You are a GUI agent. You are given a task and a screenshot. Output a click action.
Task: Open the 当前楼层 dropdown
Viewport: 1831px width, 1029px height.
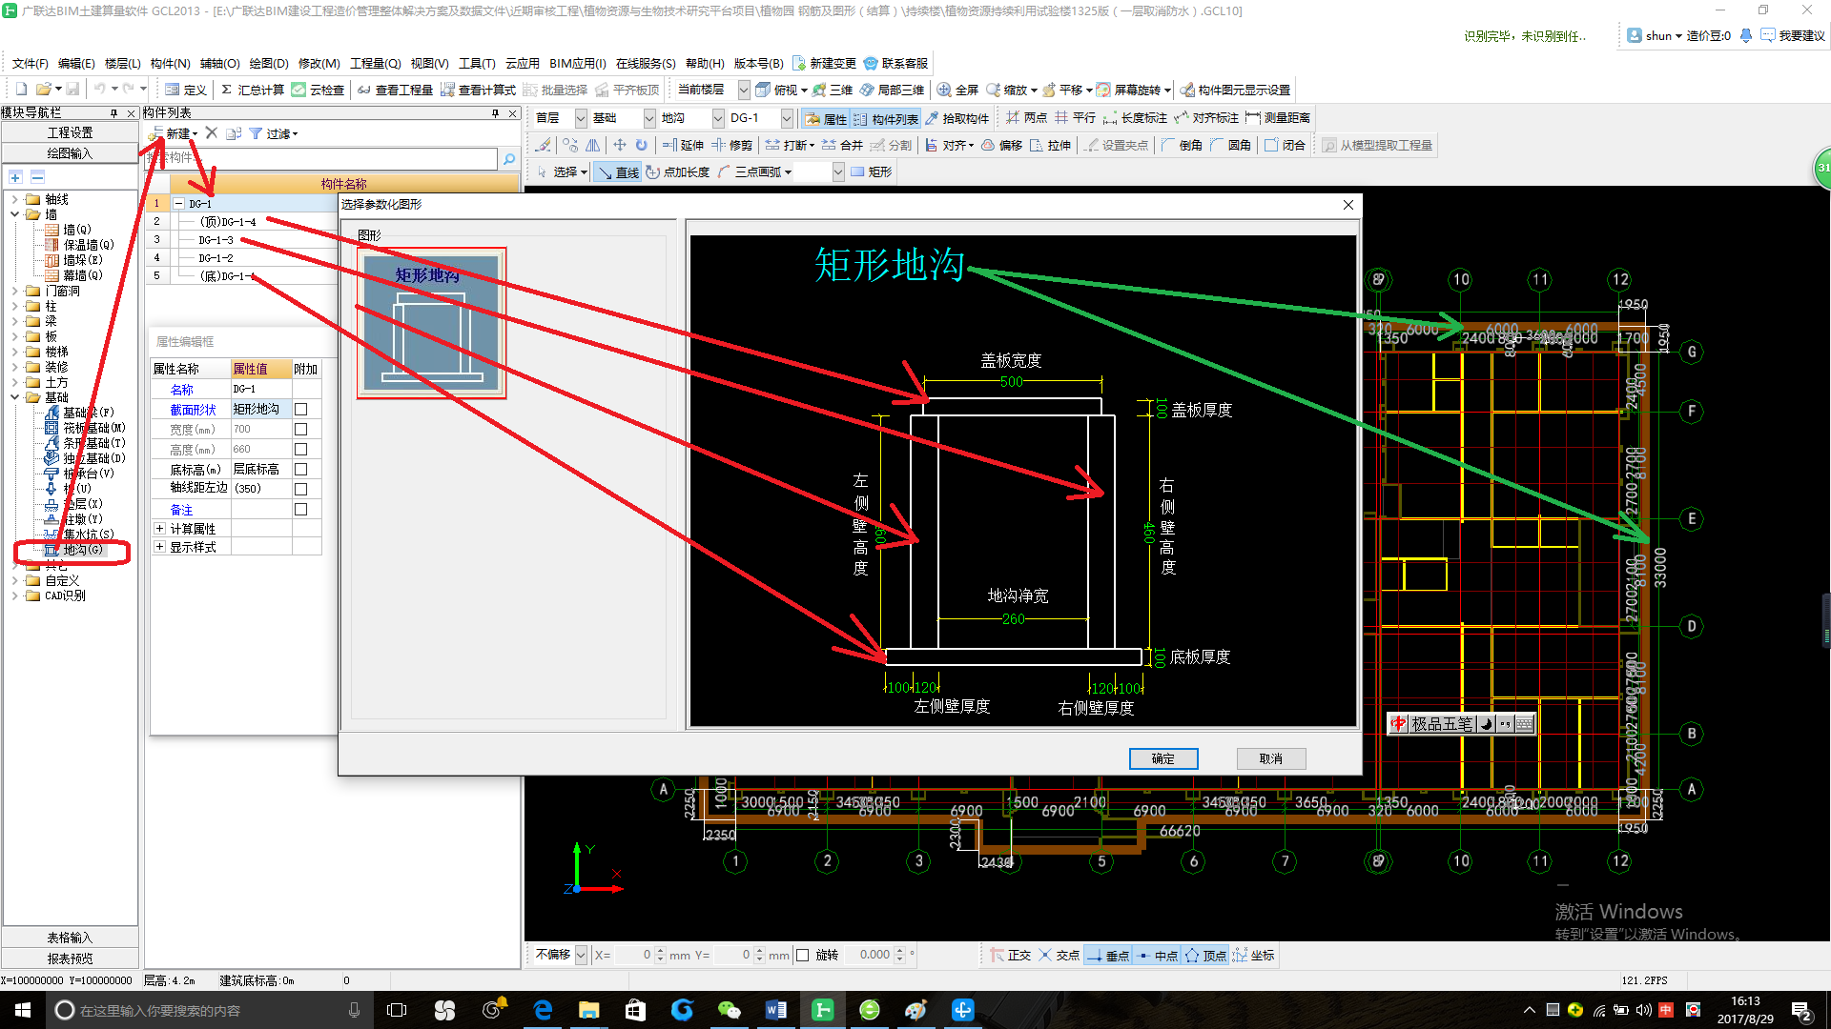coord(744,90)
